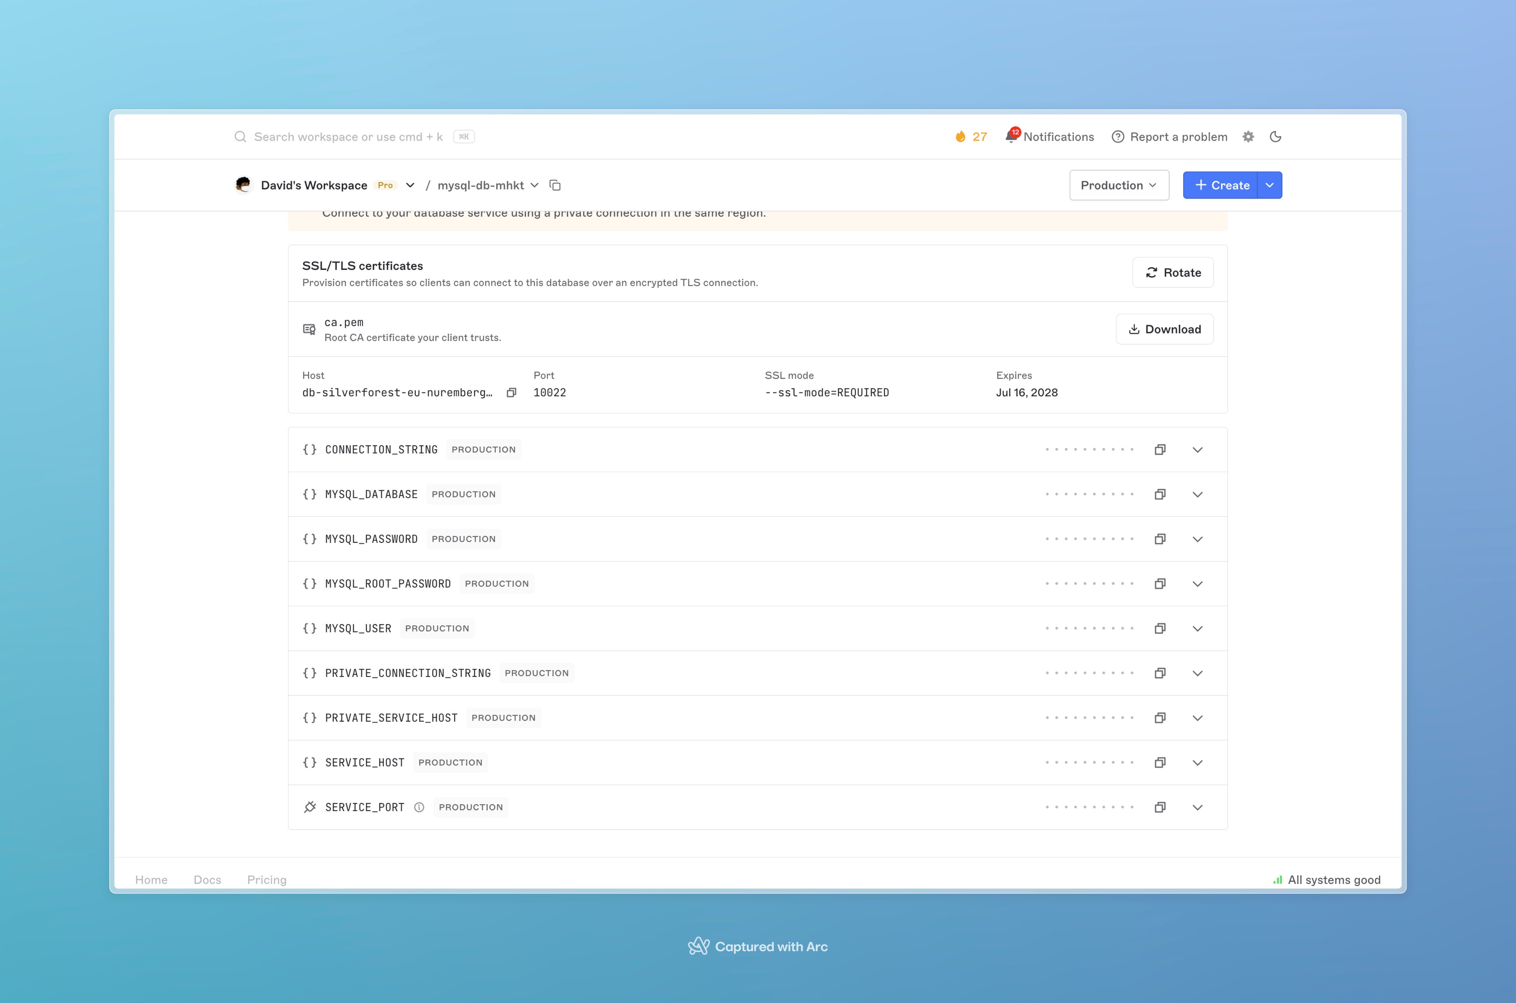This screenshot has width=1516, height=1003.
Task: Click the ca.pem file name
Action: pos(344,322)
